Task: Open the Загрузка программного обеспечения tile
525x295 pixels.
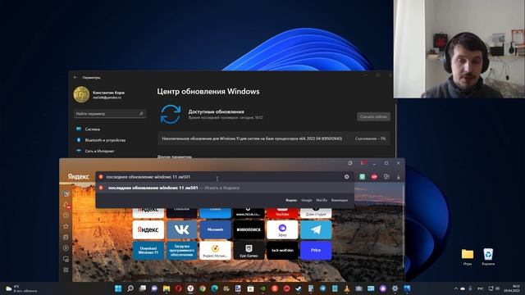Action: [x=182, y=251]
